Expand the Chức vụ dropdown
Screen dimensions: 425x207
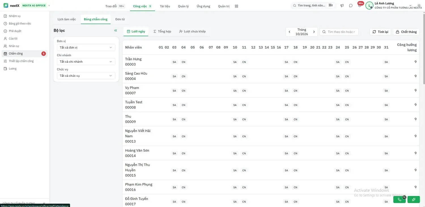coord(86,76)
